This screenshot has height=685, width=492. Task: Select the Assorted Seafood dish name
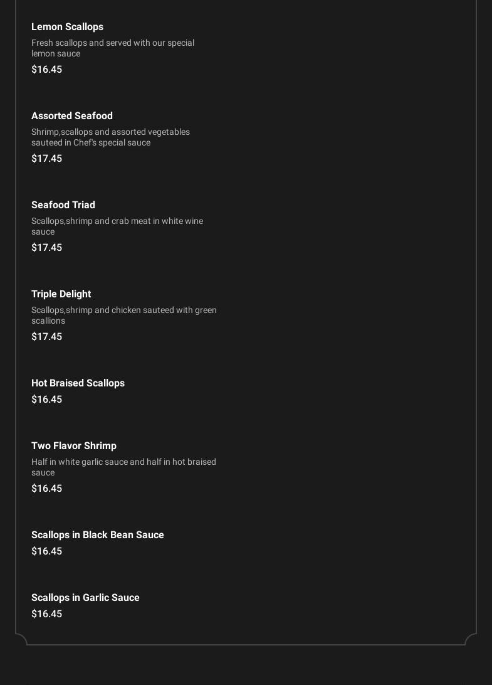click(x=72, y=116)
